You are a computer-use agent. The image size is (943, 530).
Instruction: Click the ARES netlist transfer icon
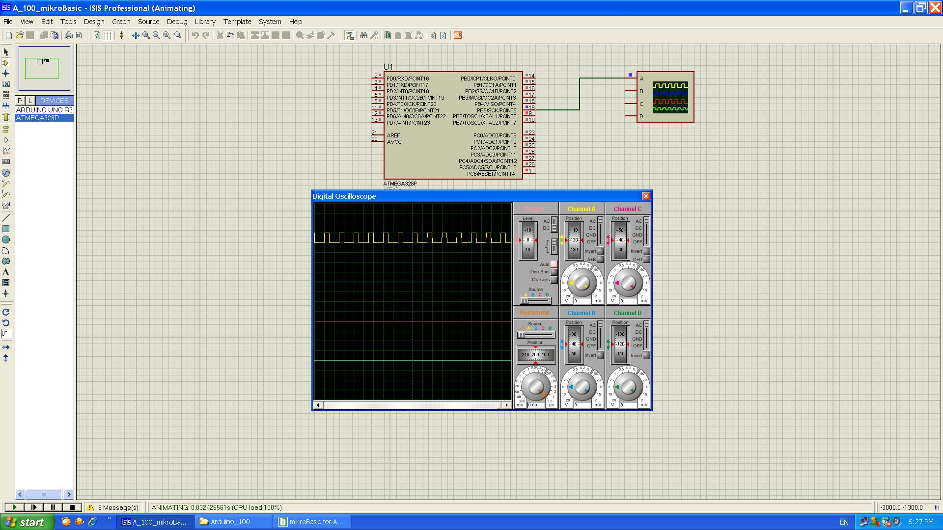tap(457, 35)
